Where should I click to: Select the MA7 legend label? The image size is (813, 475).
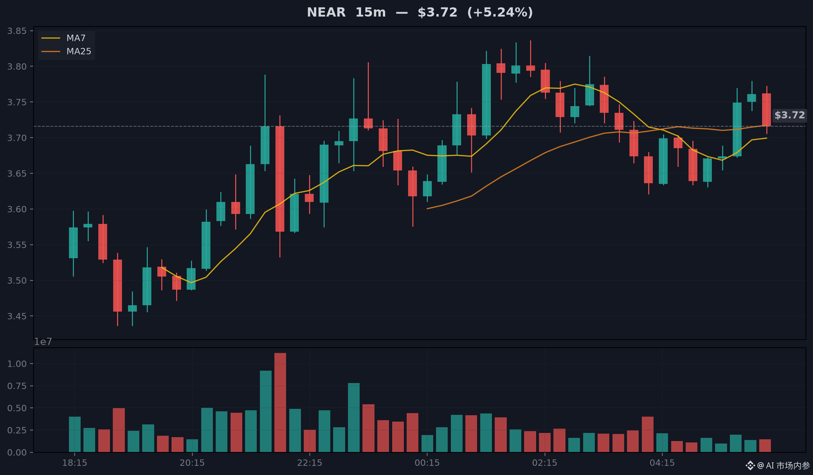[x=76, y=38]
